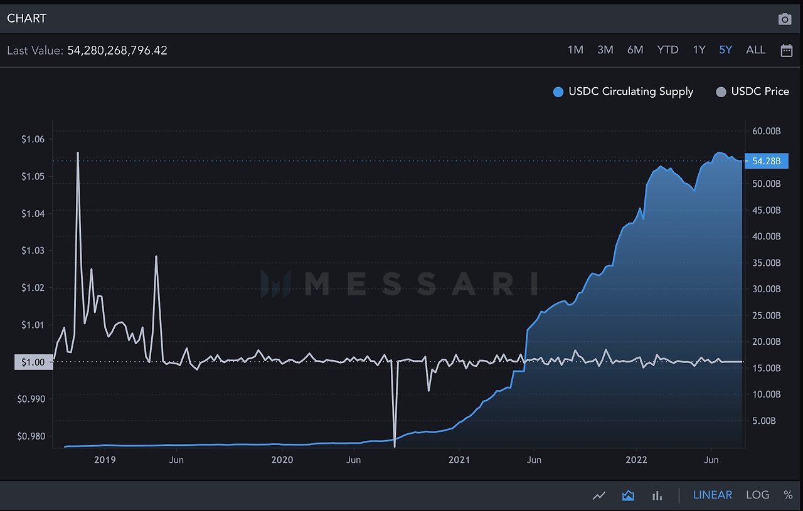Select the ALL time range
This screenshot has height=511, width=803.
pos(756,50)
